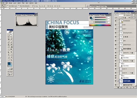This screenshot has width=137, height=98.
Task: Select the Zoom tool
Action: click(x=11, y=60)
